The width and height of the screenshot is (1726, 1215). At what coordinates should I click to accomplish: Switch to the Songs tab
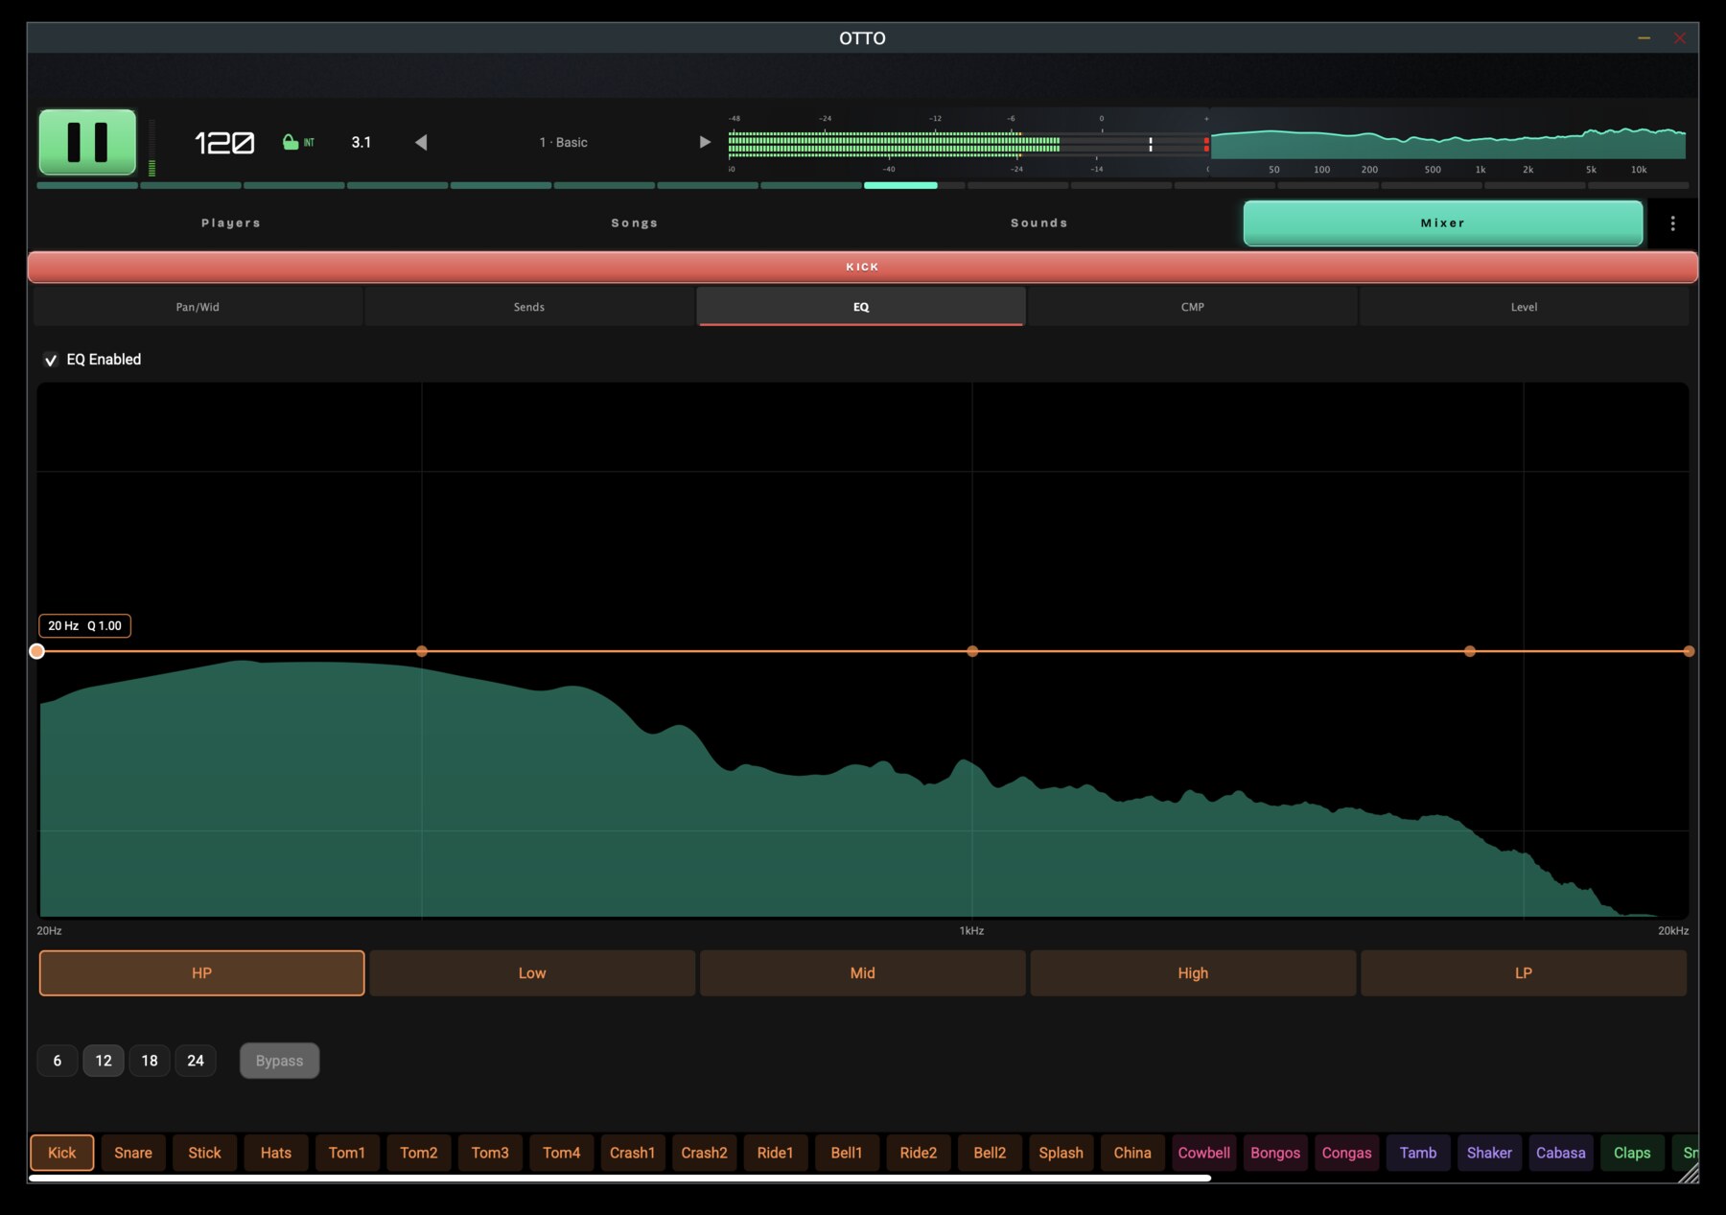pyautogui.click(x=635, y=223)
